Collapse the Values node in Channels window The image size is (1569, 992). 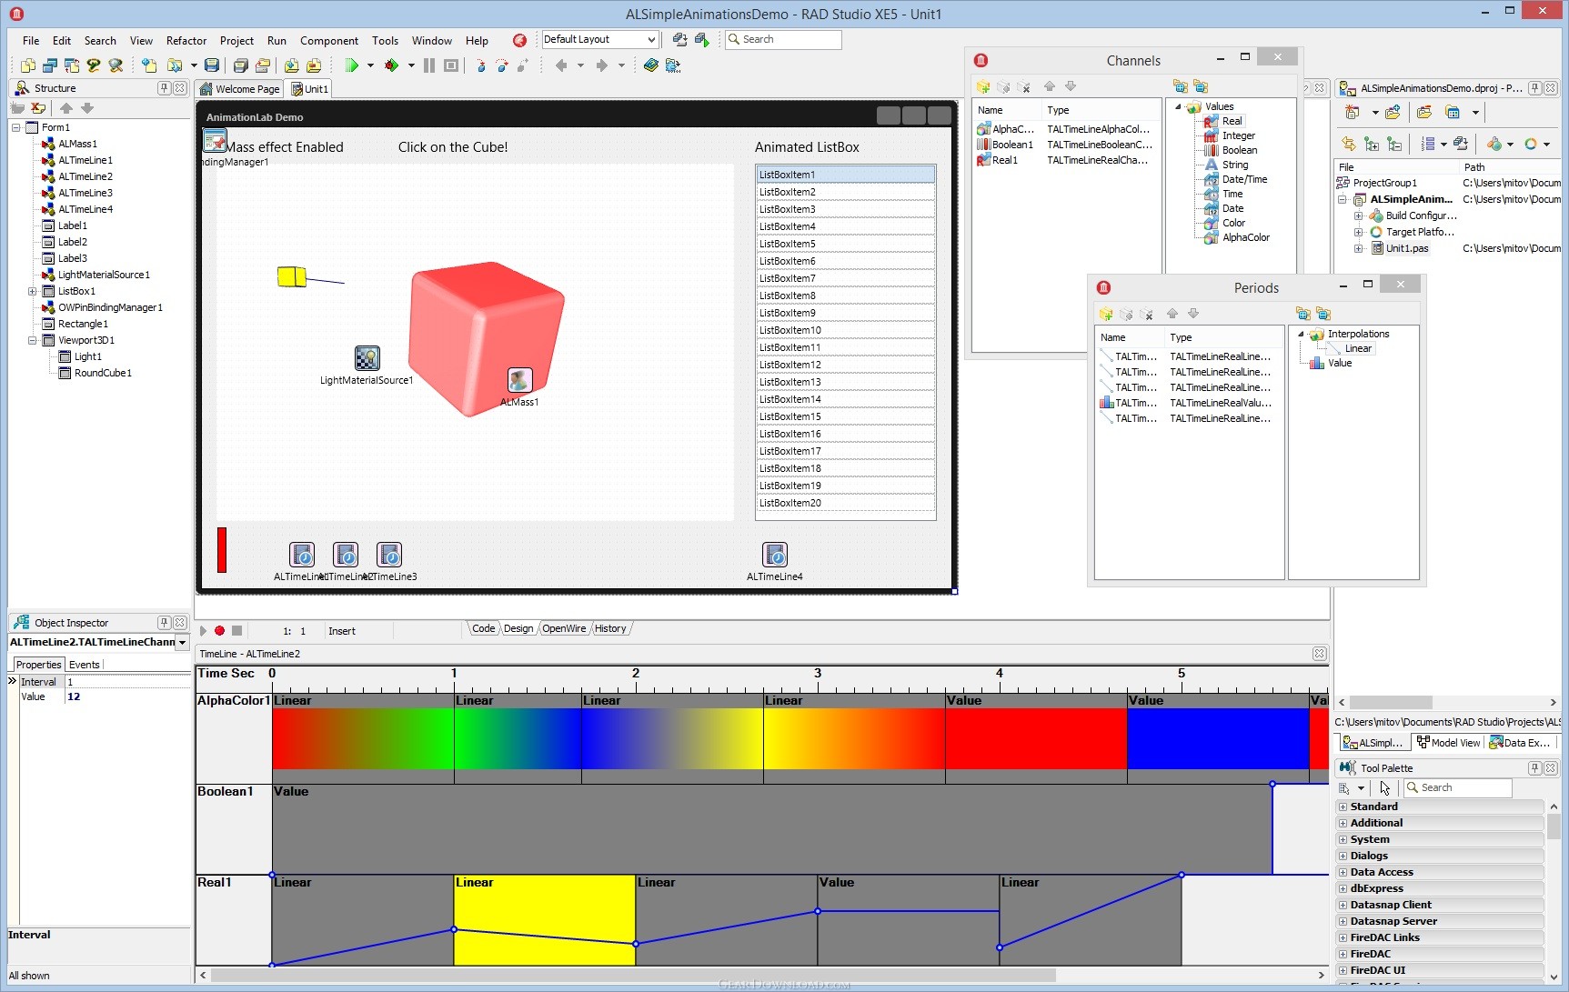[1178, 106]
